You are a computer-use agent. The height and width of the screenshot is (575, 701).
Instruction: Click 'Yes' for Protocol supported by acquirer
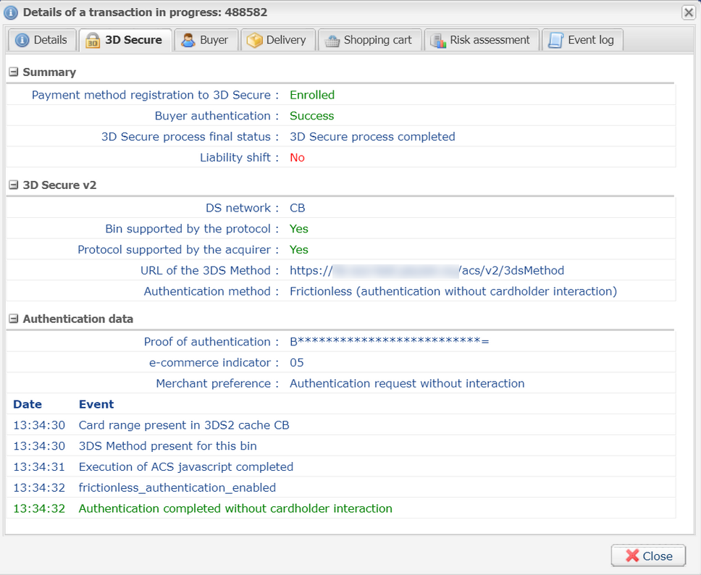[x=298, y=250]
